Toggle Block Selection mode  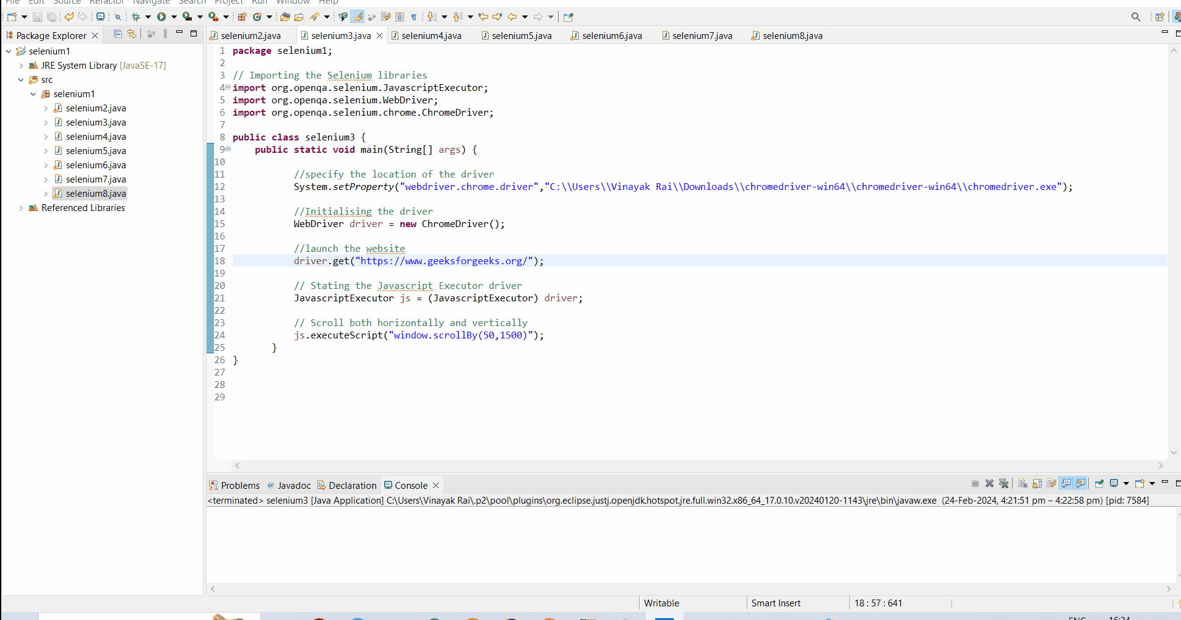tap(400, 17)
